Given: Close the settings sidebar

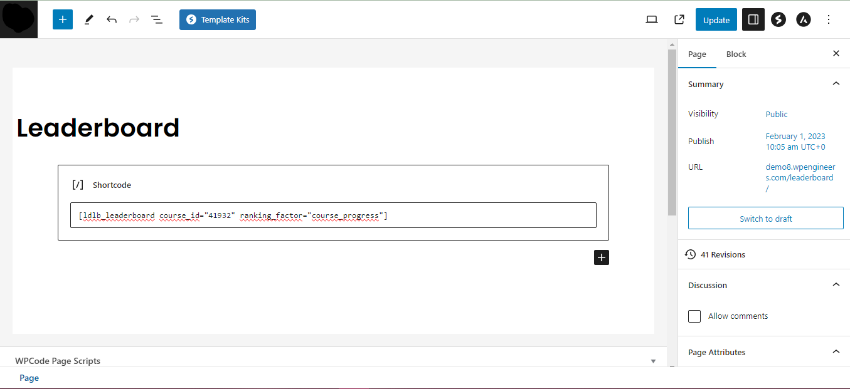Looking at the screenshot, I should pos(836,54).
